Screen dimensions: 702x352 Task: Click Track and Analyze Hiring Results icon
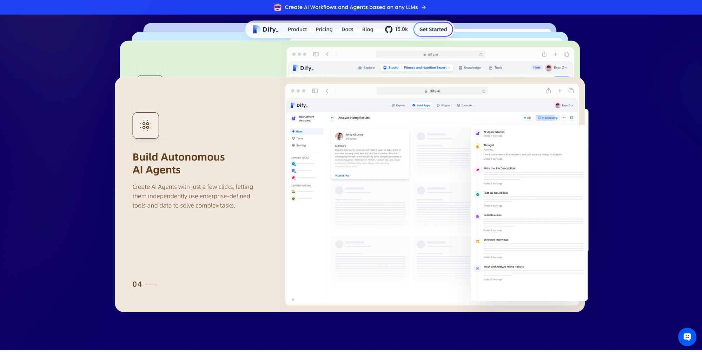477,269
